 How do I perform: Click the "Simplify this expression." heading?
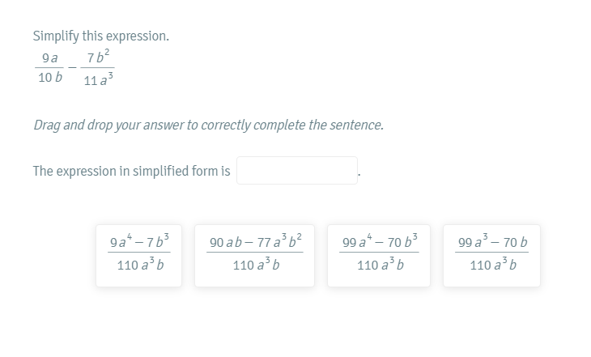point(100,36)
